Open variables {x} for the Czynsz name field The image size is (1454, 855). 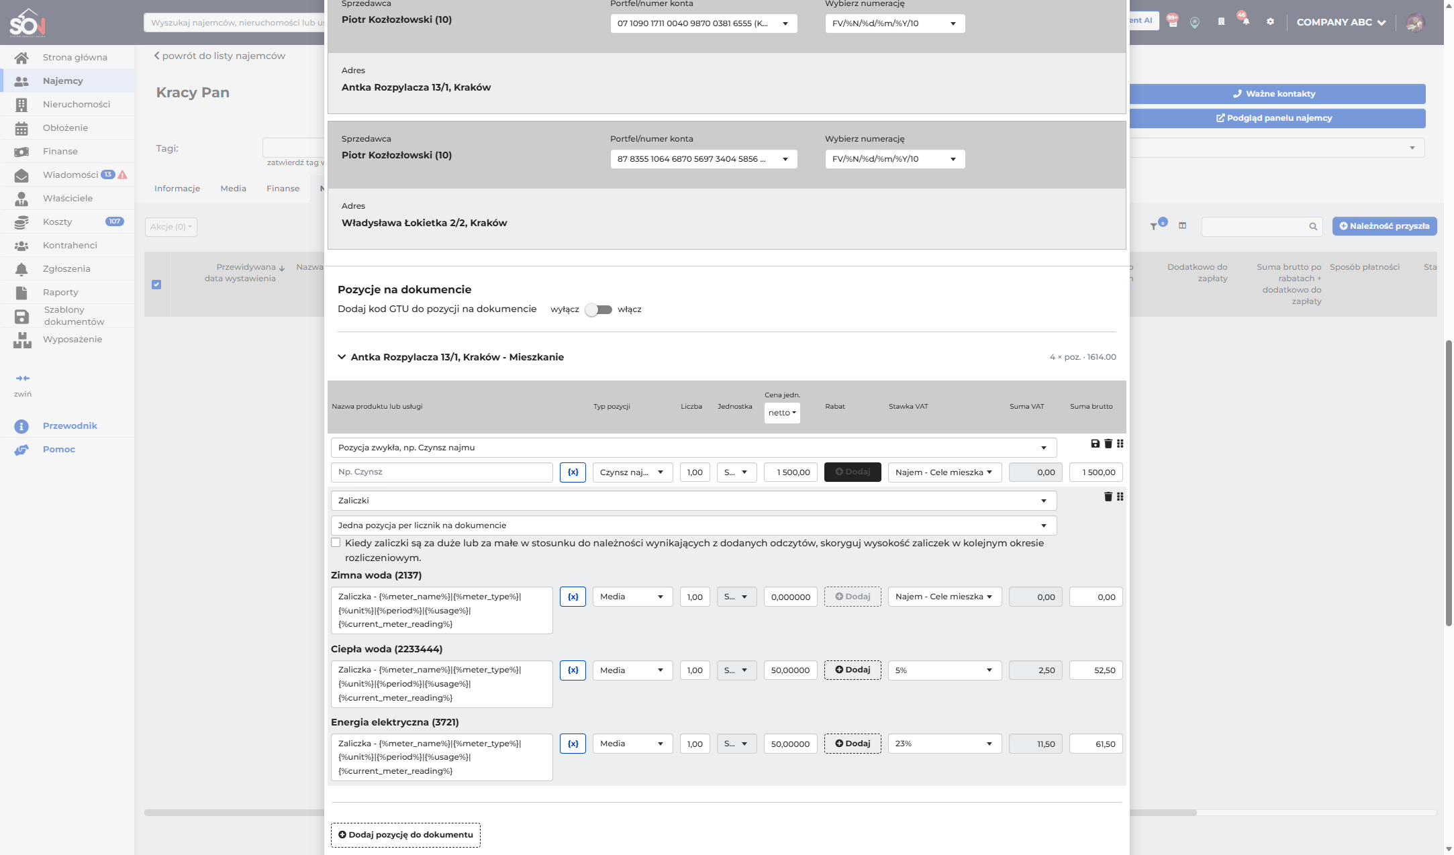[573, 472]
